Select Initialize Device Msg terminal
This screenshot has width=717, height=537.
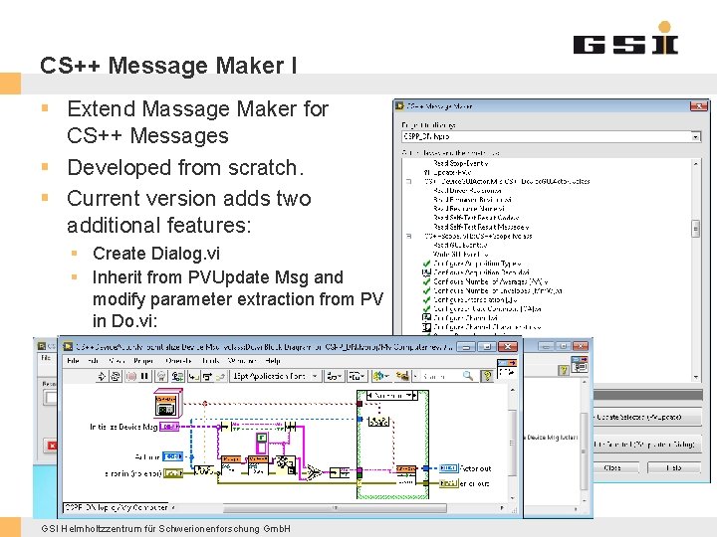168,427
